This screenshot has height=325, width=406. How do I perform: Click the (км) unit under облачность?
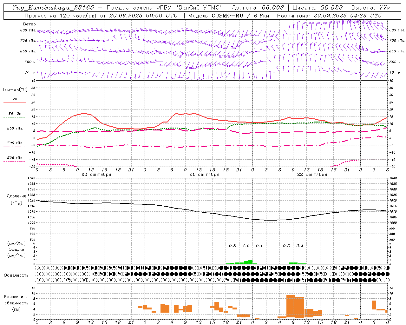[16, 309]
